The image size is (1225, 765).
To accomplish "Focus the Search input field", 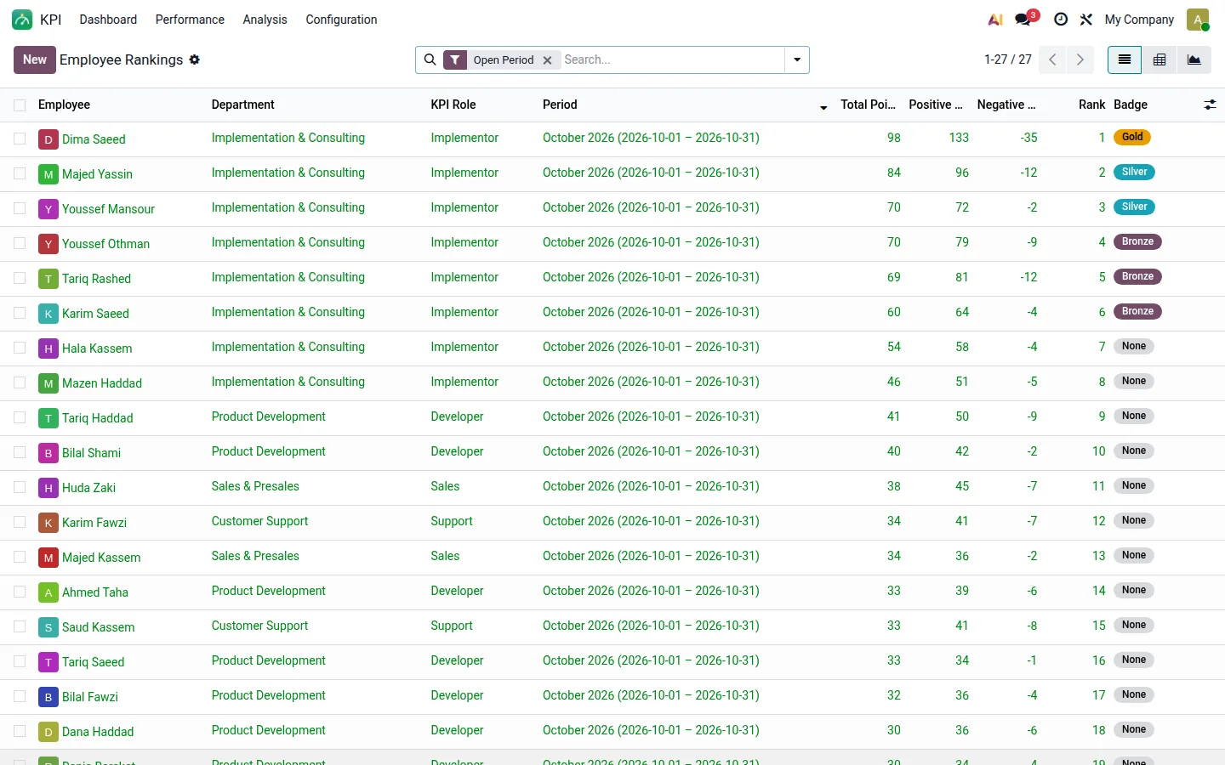I will [x=672, y=59].
